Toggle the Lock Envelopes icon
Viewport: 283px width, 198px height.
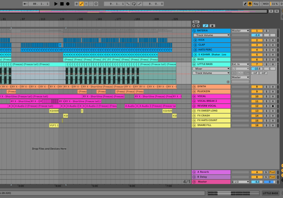point(212,26)
